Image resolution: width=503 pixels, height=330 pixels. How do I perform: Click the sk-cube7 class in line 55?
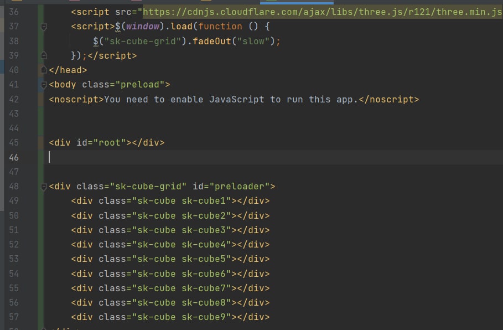point(204,288)
